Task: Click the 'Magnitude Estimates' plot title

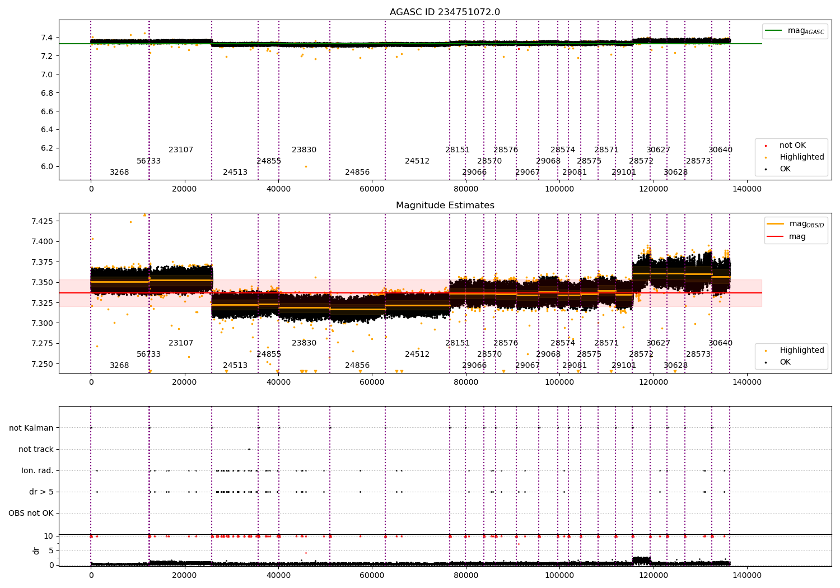Action: tap(445, 206)
